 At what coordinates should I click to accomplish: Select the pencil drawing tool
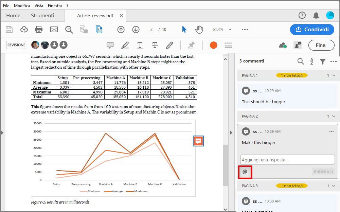169,45
